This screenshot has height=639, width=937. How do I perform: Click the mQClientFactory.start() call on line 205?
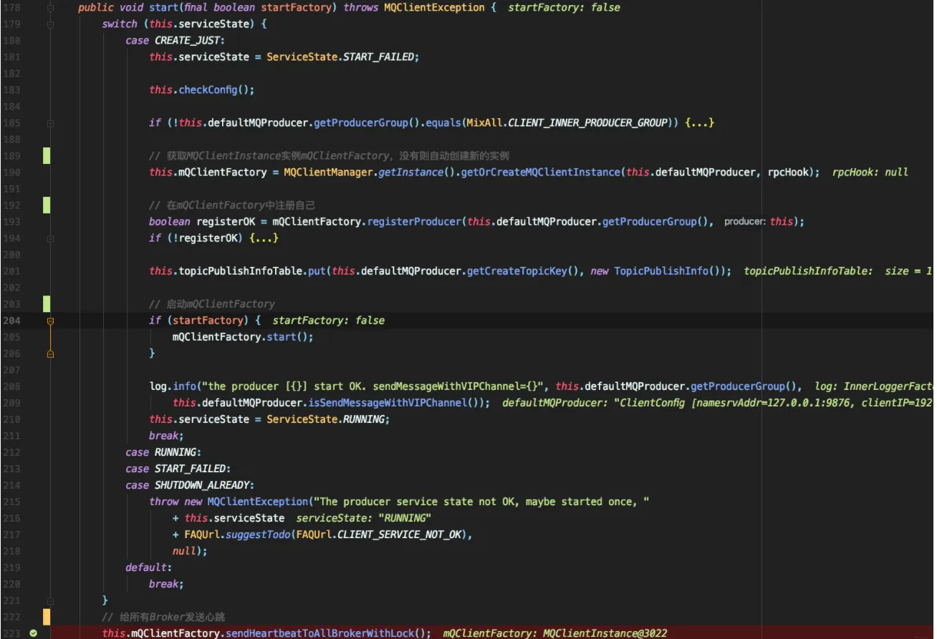[242, 337]
